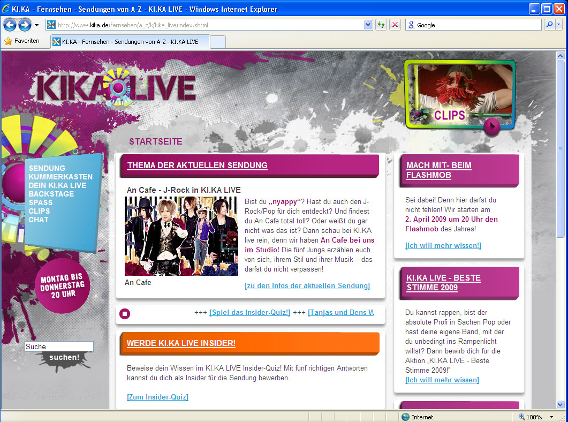Open MACH MIT- BEIM FLASHMOB heading
The image size is (568, 422).
(x=438, y=170)
